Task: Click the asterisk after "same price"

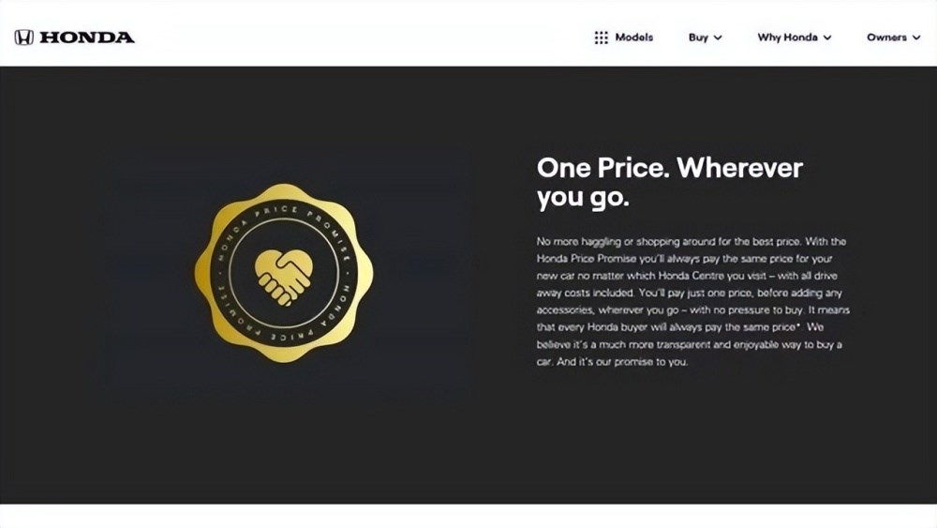Action: tap(797, 325)
